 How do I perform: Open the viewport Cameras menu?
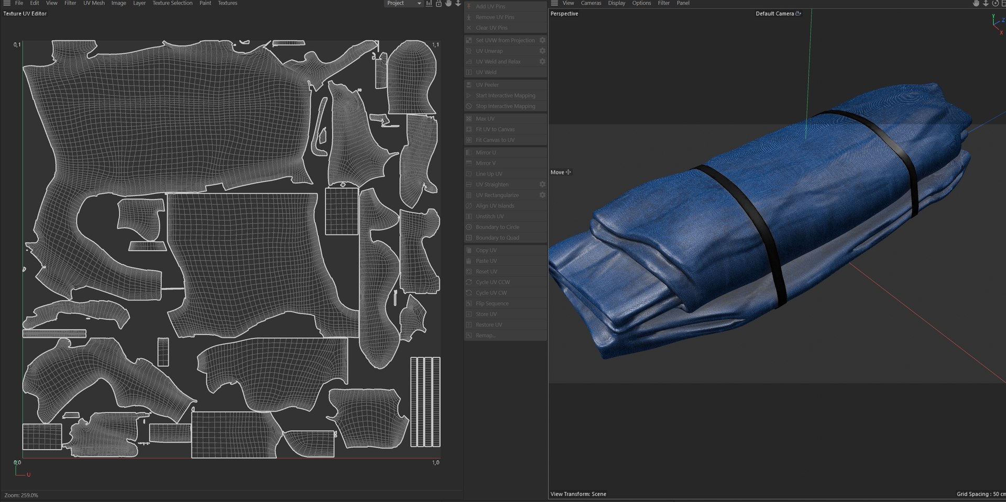click(591, 3)
